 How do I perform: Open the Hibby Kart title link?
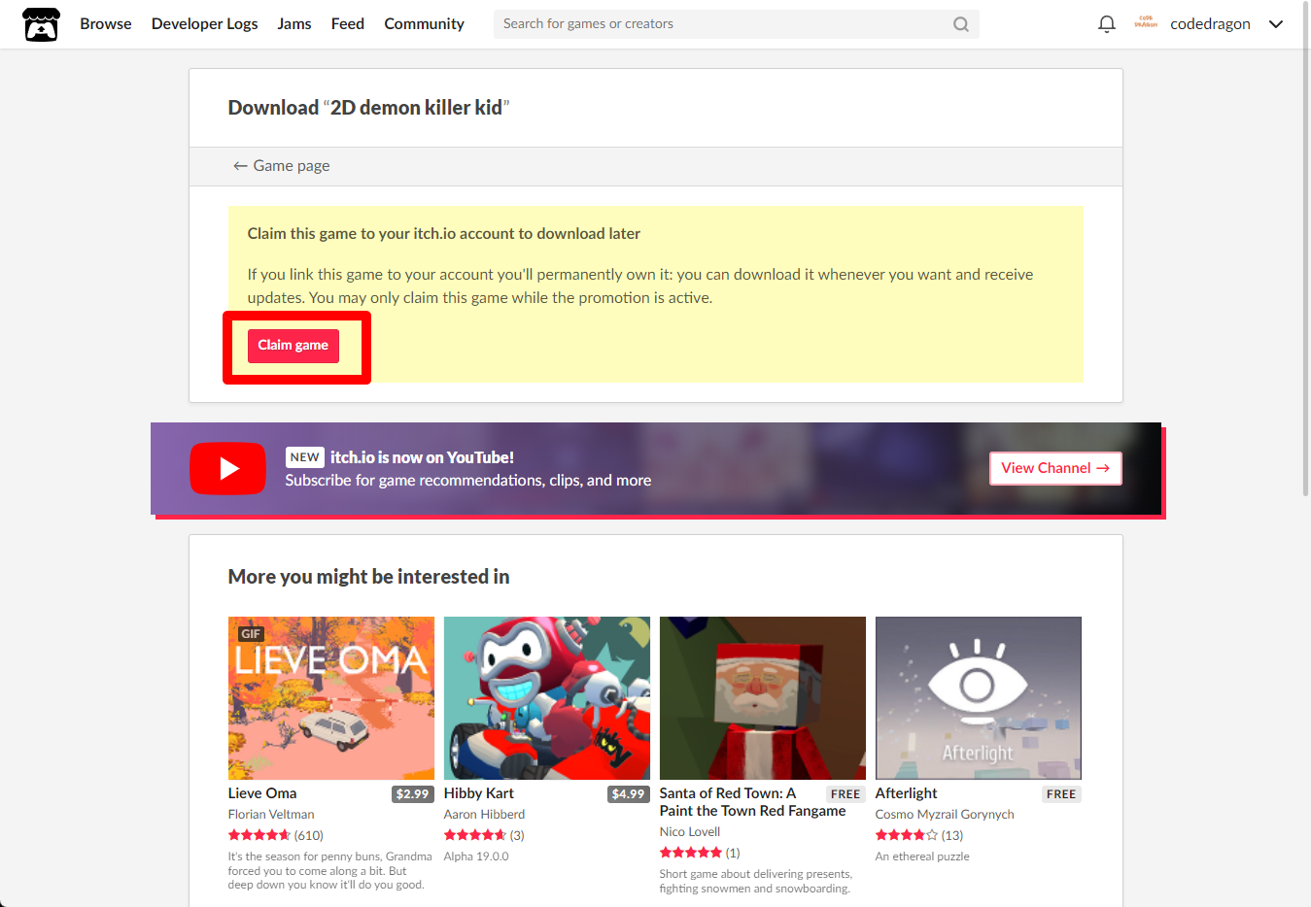pos(479,793)
